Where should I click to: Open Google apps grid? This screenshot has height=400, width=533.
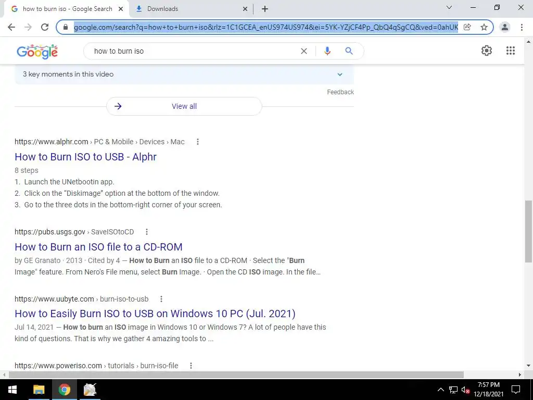[510, 51]
